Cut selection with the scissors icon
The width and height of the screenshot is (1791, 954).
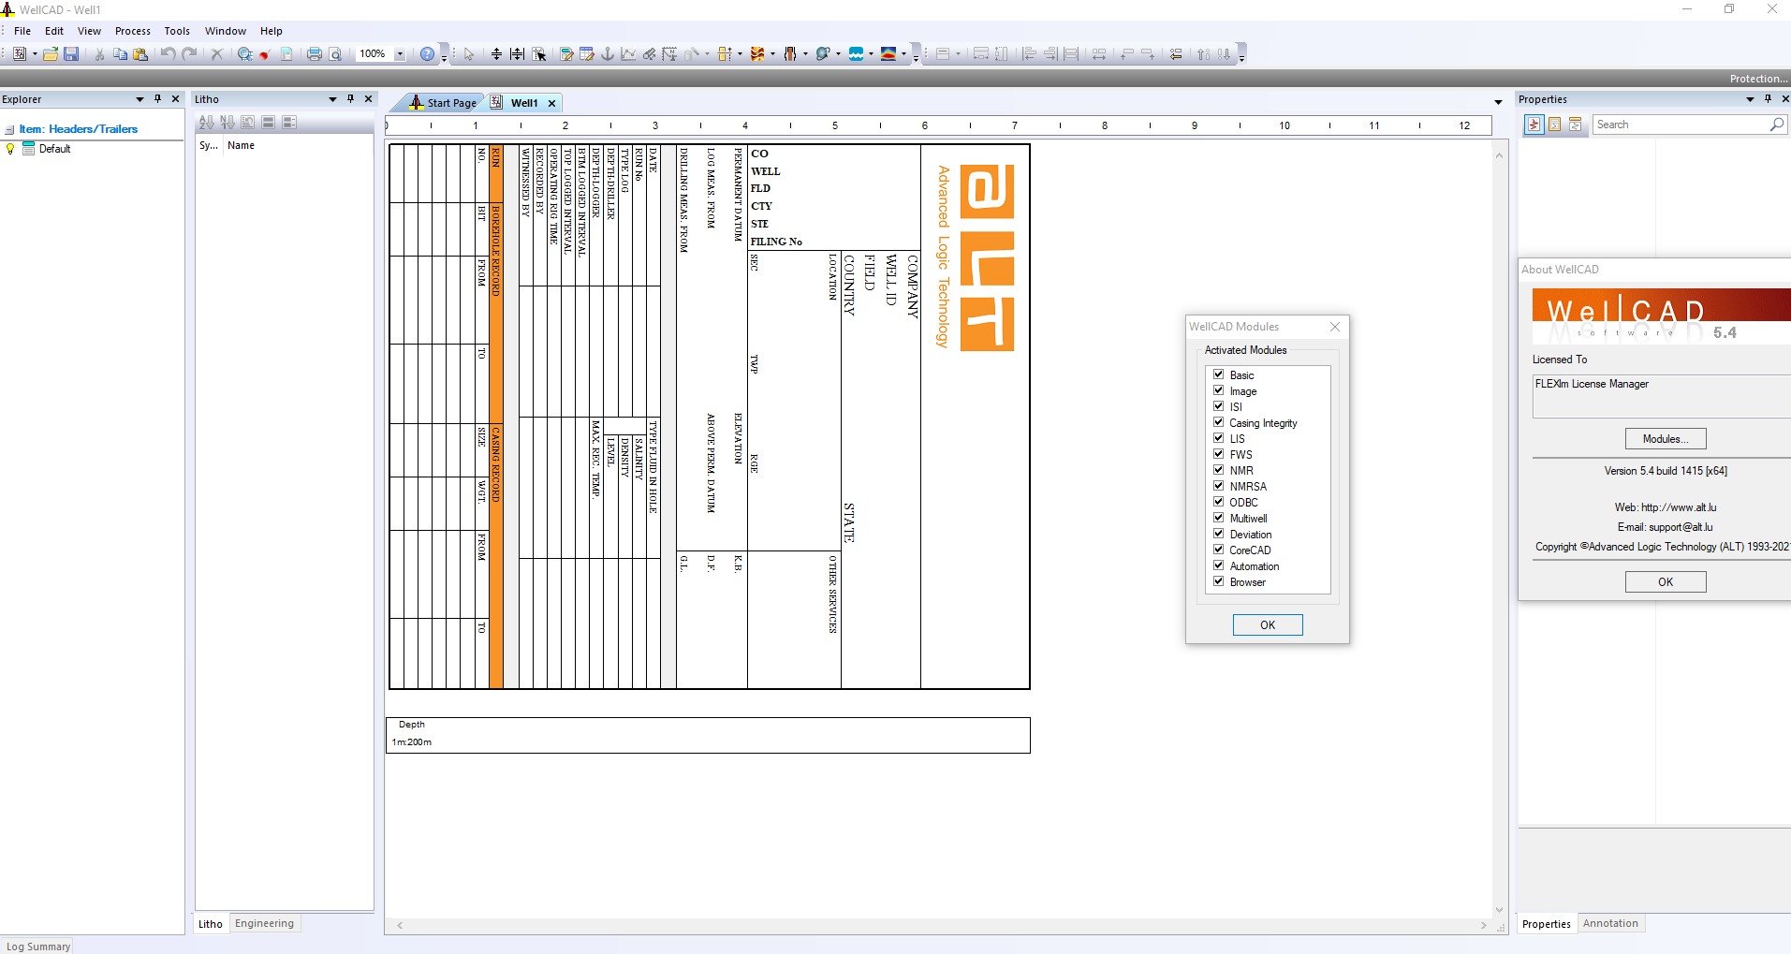pyautogui.click(x=99, y=54)
